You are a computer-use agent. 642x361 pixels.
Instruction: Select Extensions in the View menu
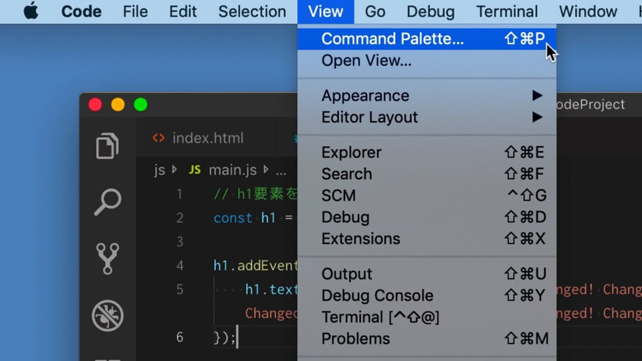click(427, 239)
